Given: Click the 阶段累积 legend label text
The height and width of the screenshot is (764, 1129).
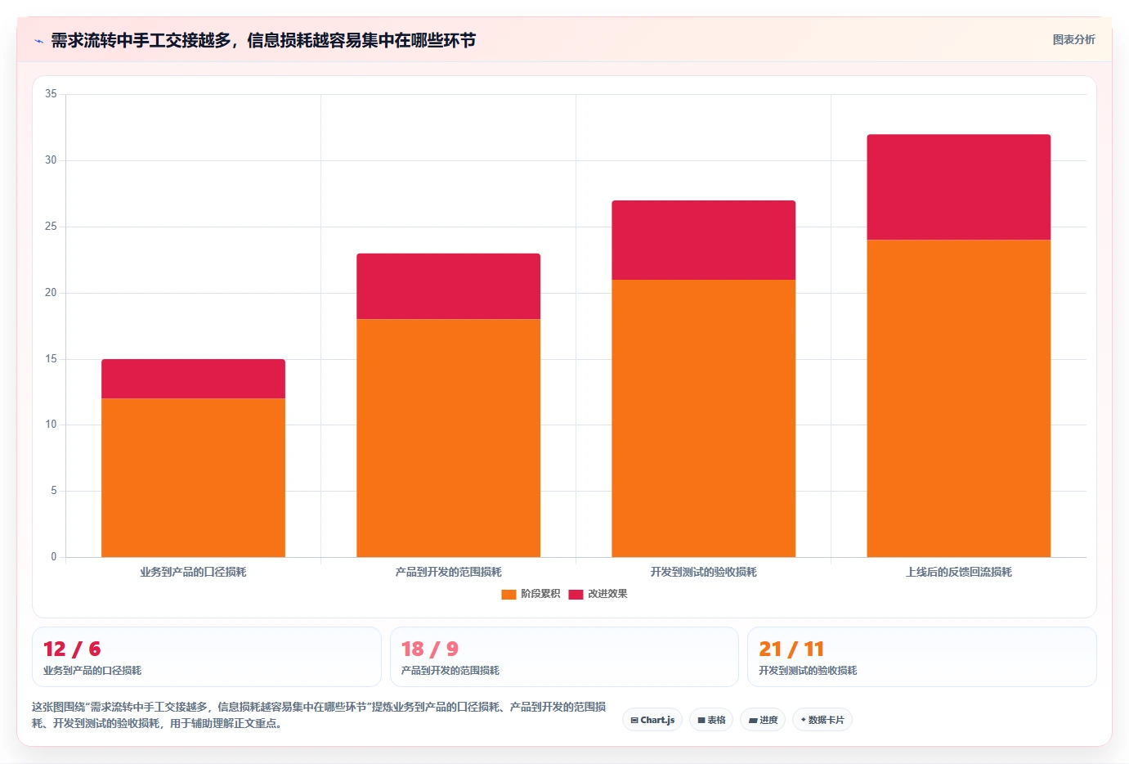Looking at the screenshot, I should [540, 594].
